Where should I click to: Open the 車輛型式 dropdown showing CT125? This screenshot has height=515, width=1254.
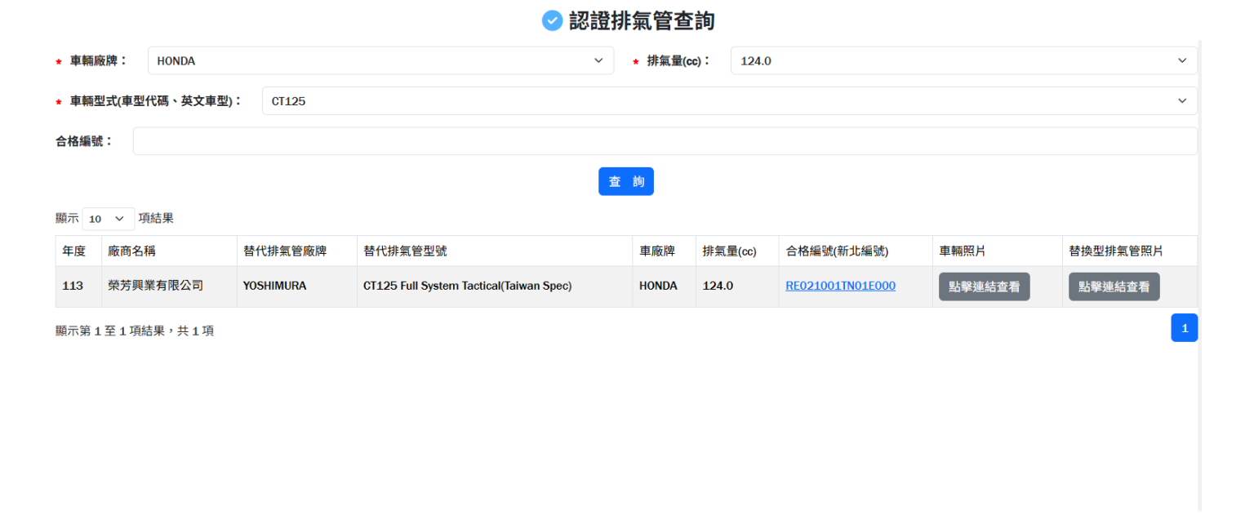pos(729,101)
